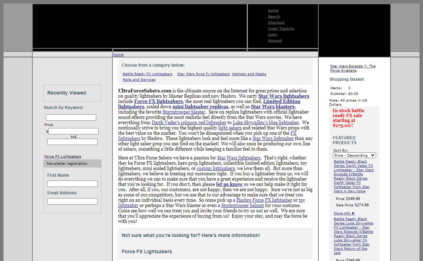
Task: Click the Home breadcrumb link above the categories
Action: 118,55
